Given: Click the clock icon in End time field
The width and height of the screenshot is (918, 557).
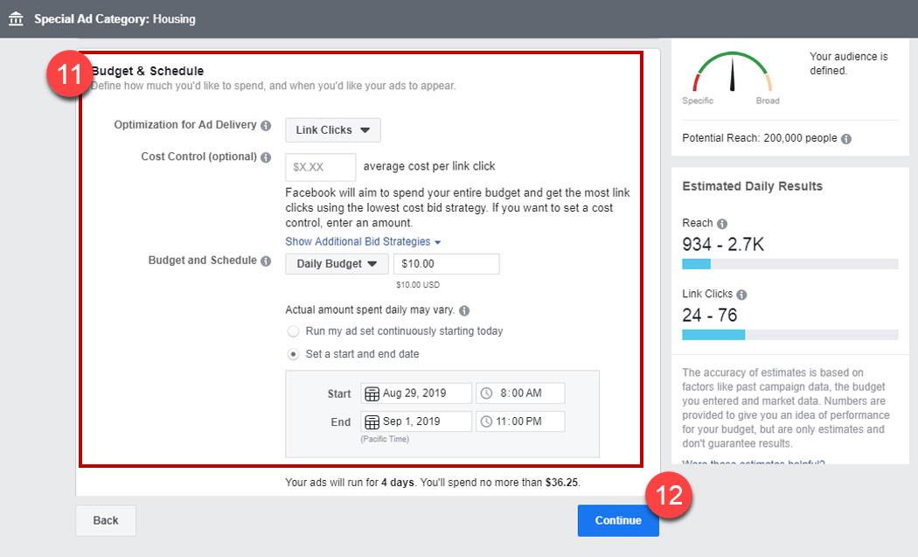Looking at the screenshot, I should click(x=487, y=421).
